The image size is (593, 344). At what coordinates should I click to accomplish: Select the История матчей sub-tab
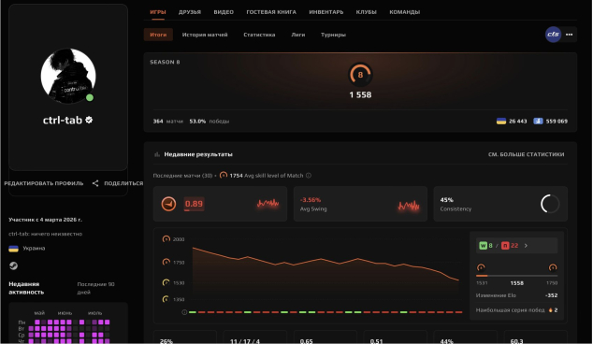point(205,35)
